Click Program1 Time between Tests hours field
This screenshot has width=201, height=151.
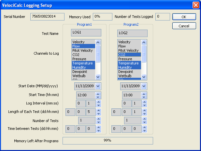81,129
